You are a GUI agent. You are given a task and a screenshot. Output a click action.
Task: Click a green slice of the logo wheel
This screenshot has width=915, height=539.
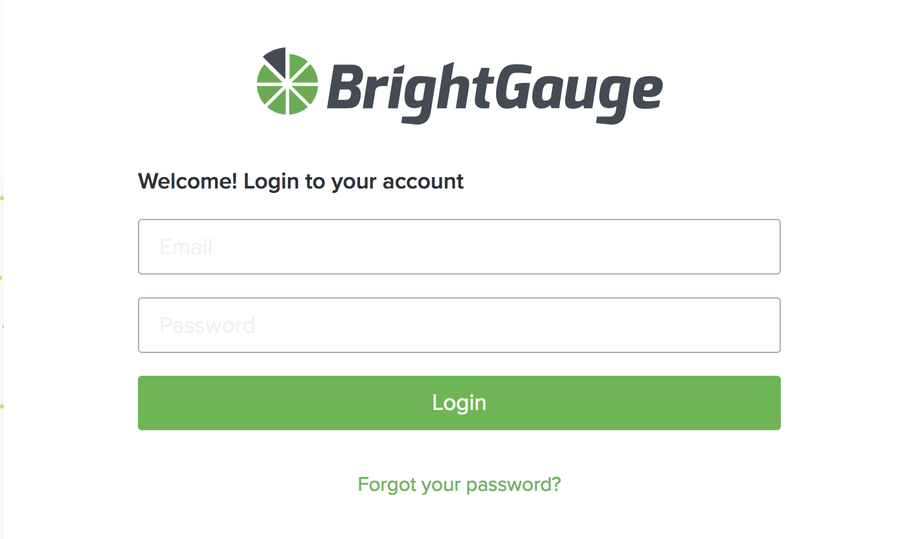(305, 97)
